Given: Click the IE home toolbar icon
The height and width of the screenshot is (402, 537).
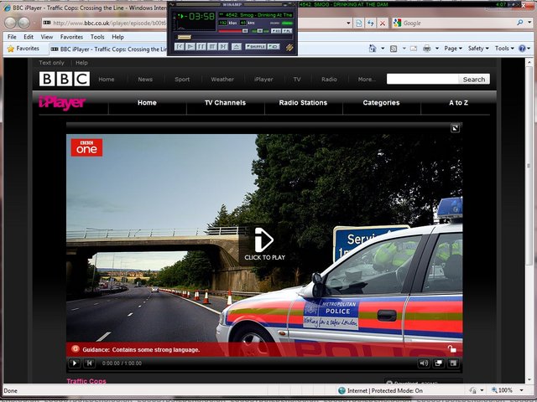Looking at the screenshot, I should click(x=371, y=49).
